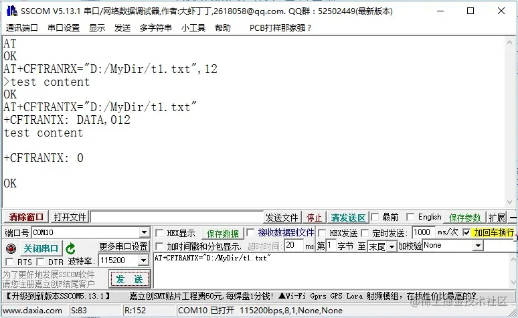Click the 超时时间 20 ms field
Screen dimensions: 518x318
(293, 246)
